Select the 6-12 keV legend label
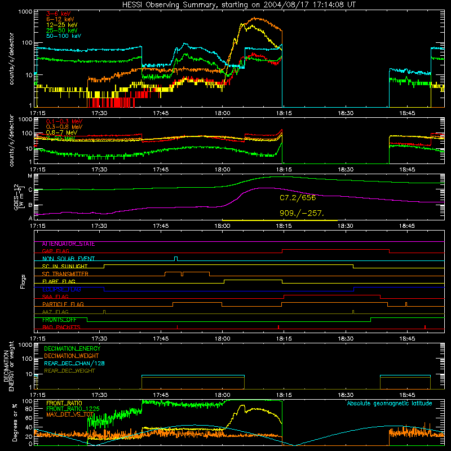The image size is (451, 451). click(x=60, y=19)
